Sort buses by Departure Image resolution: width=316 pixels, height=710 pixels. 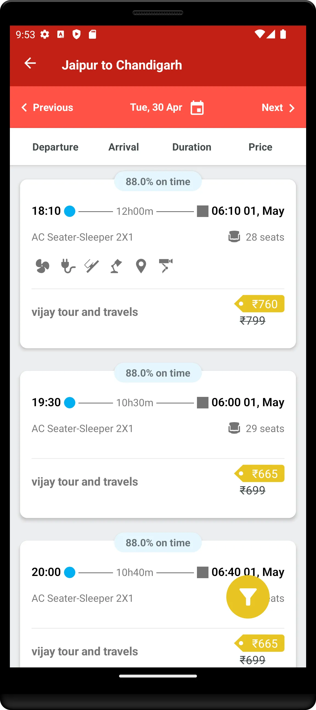[x=55, y=147]
